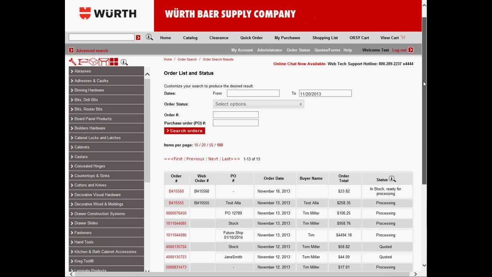
Task: Click the Log out arrow icon
Action: tap(411, 50)
